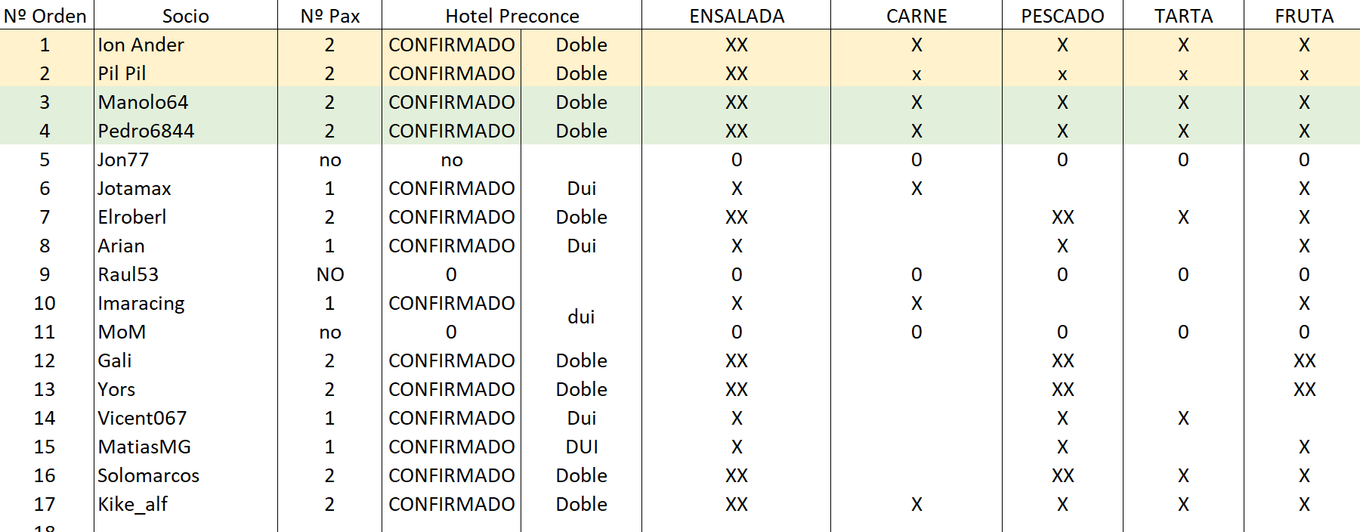Select the Manolo64 cell
1360x532 pixels.
(186, 102)
